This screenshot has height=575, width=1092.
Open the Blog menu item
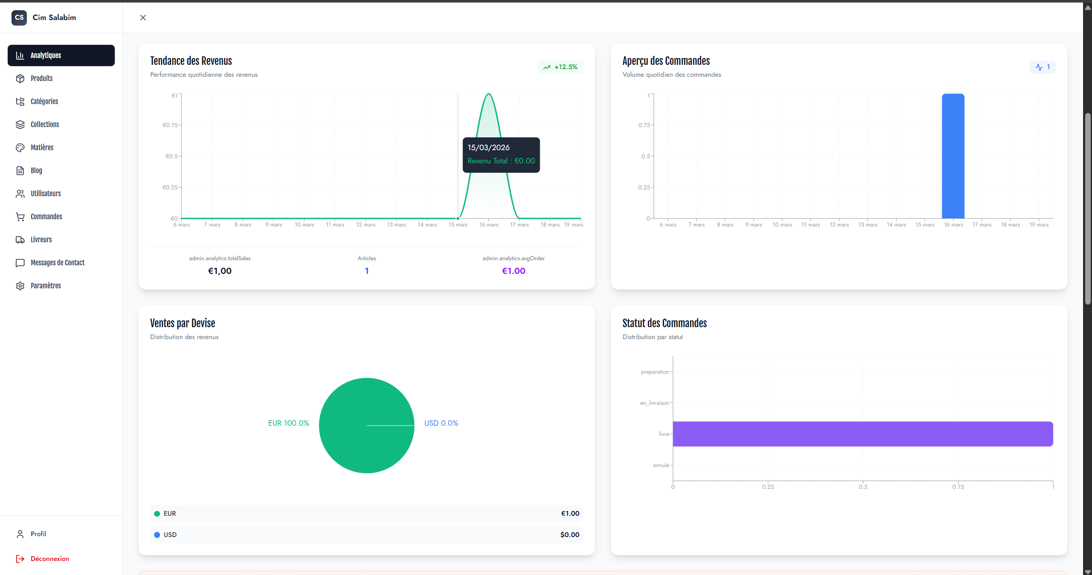pos(36,171)
